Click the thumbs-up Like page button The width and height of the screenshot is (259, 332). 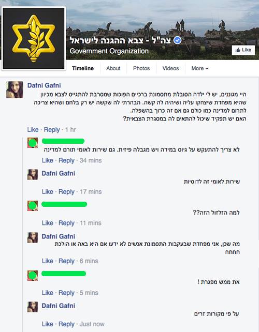[243, 50]
